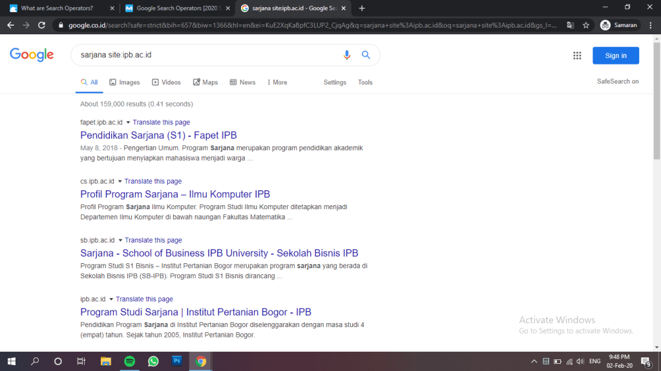This screenshot has height=371, width=661.
Task: Switch to the News search tab
Action: pos(243,83)
